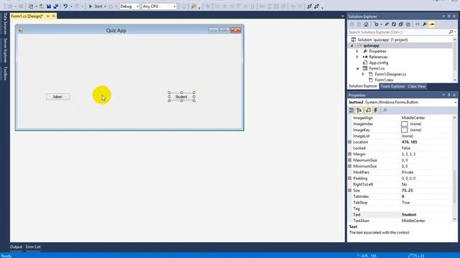Click the ImageIndex swatch box
460x258 pixels.
404,124
